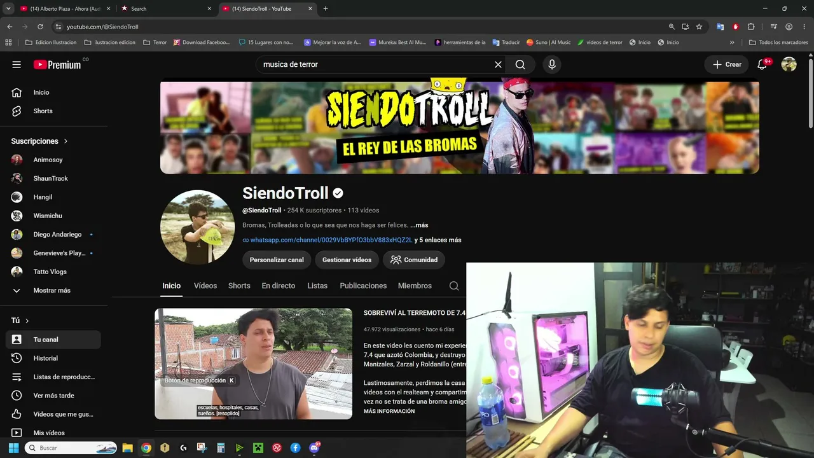Install app icon in address bar
The image size is (814, 458).
(685, 27)
